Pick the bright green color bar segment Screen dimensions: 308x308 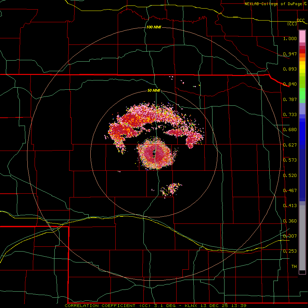[302, 93]
